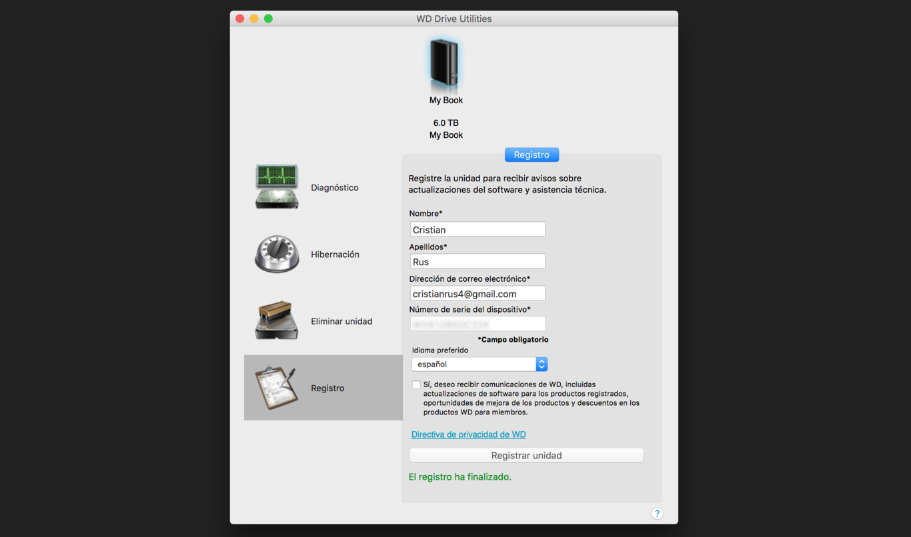Enable WD communications checkbox

coord(416,385)
